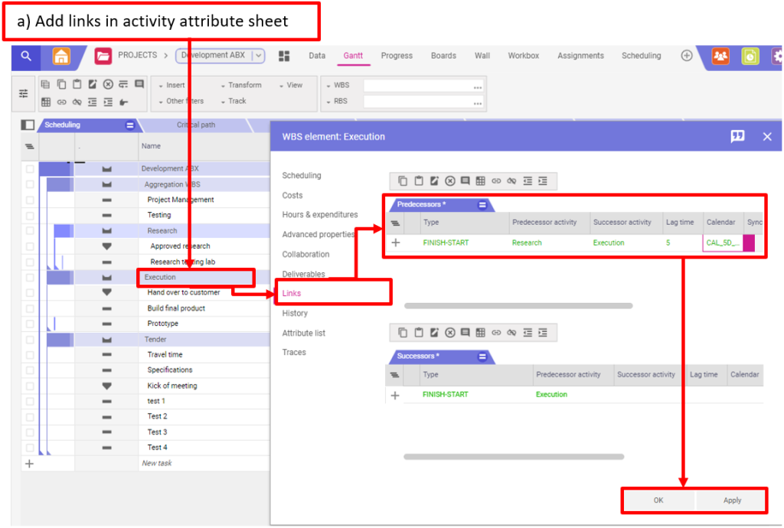The image size is (784, 528).
Task: Check the box for Tender row
Action: click(30, 339)
